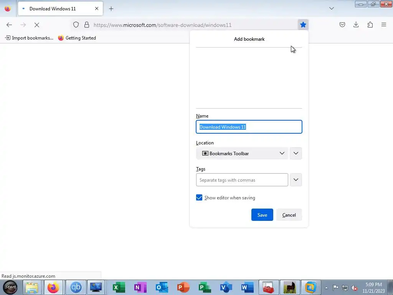Viewport: 393px width, 295px height.
Task: Open Bookmarks Toolbar location dropdown
Action: point(242,153)
